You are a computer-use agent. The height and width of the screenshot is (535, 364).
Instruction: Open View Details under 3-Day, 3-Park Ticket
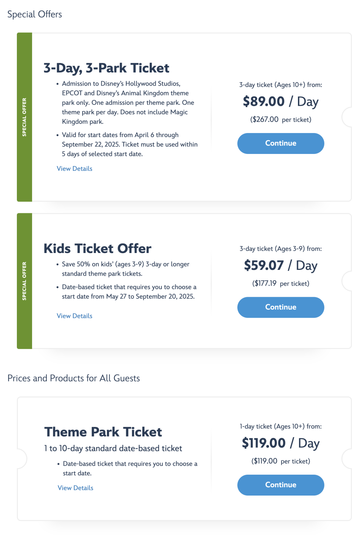coord(74,168)
